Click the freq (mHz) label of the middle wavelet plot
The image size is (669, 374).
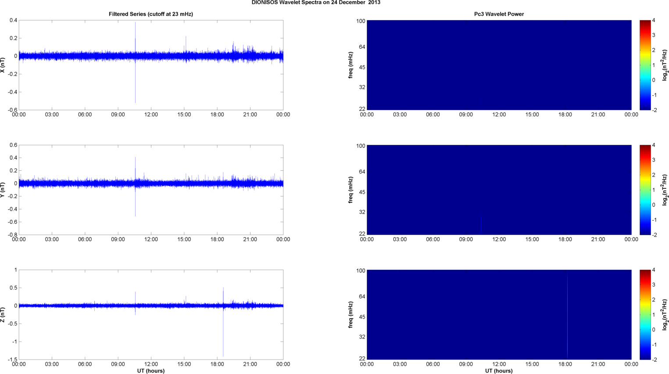click(x=351, y=190)
